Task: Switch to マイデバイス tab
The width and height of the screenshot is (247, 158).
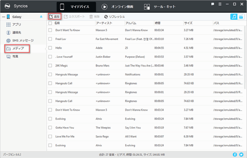Action: (x=76, y=7)
